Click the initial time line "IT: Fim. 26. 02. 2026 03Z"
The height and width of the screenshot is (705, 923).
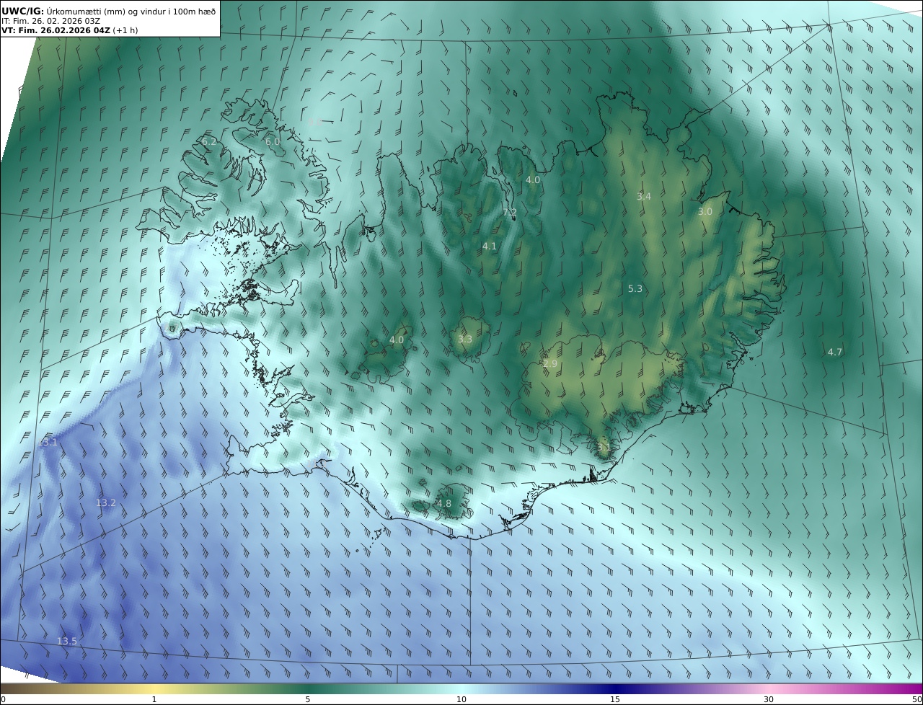point(50,21)
